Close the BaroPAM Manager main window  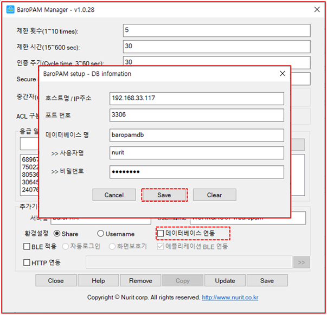pos(317,9)
